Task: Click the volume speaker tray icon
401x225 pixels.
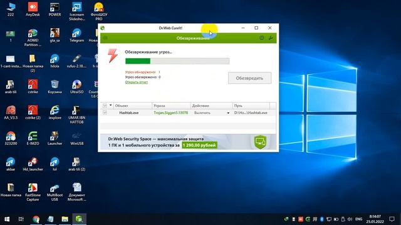Action: pos(350,219)
